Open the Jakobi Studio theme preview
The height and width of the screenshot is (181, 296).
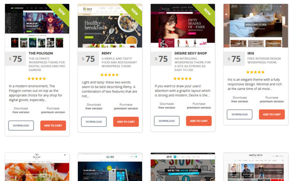(x=183, y=167)
